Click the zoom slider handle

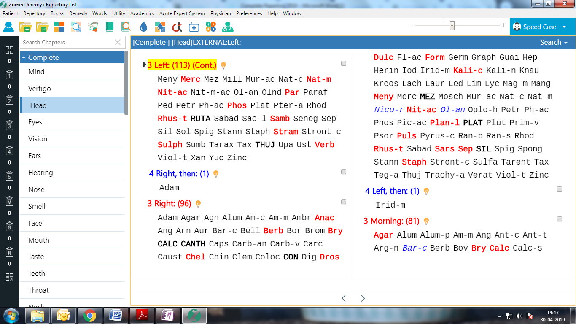(x=452, y=26)
